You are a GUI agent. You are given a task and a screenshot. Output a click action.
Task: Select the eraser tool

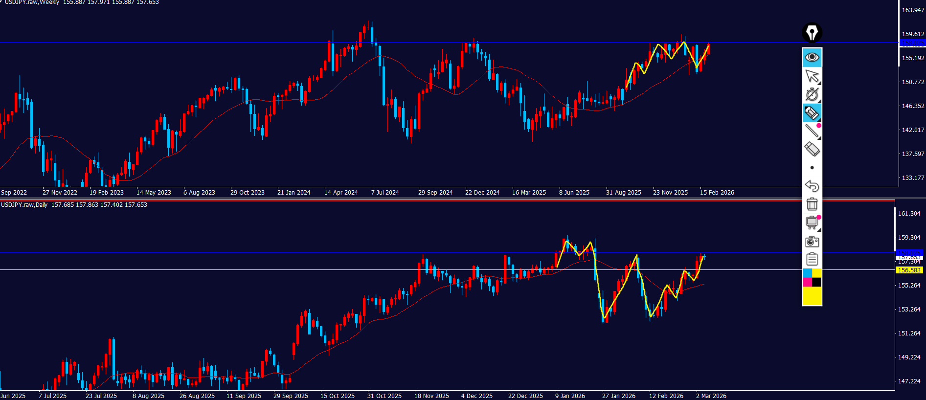pos(812,149)
